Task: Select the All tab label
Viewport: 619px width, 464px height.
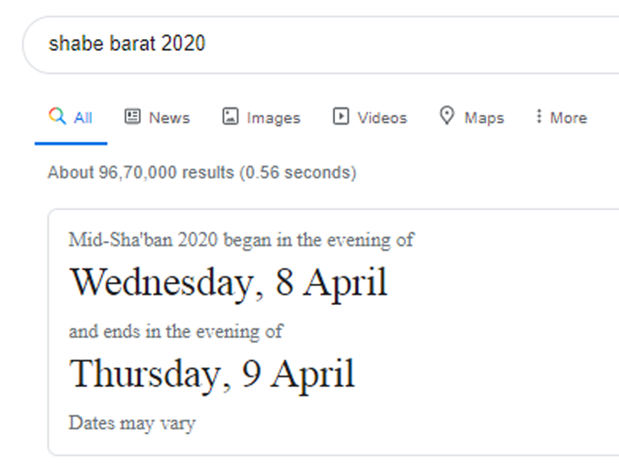Action: tap(84, 118)
